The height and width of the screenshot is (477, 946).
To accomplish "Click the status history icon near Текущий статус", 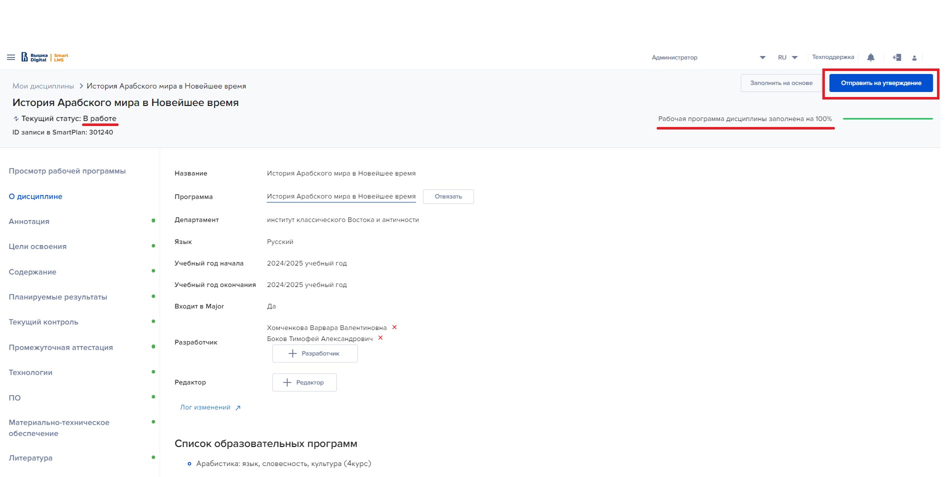I will (16, 119).
